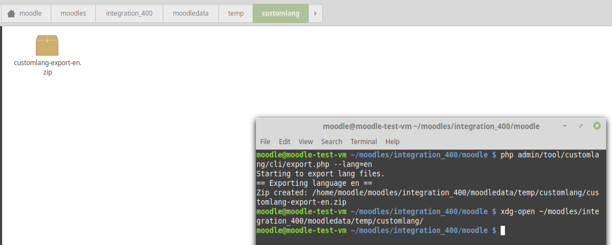
Task: Go to the moodle home breadcrumb
Action: [25, 13]
